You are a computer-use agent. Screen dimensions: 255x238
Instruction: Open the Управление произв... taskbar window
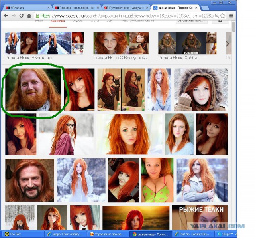click(x=108, y=234)
